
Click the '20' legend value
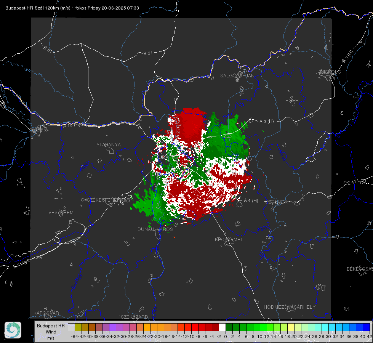pyautogui.click(x=294, y=337)
